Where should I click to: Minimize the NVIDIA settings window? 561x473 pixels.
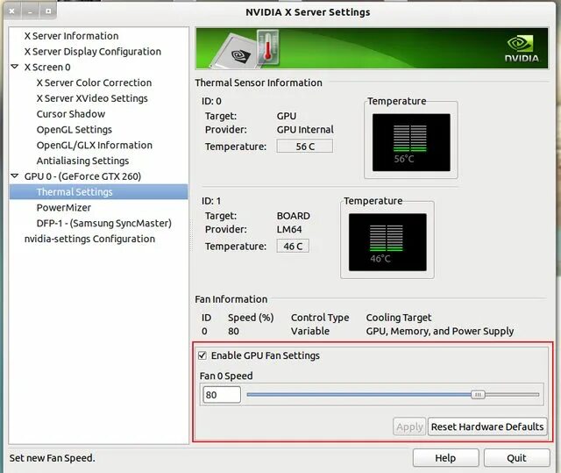[30, 11]
